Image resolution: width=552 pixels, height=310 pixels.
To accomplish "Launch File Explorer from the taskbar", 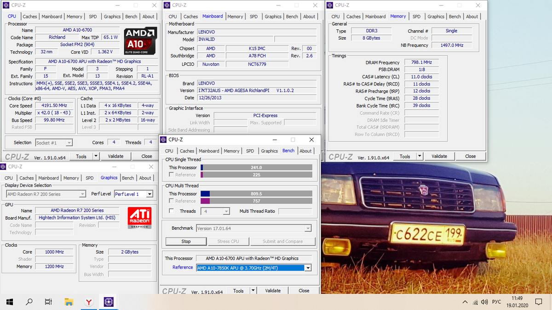I will click(69, 302).
